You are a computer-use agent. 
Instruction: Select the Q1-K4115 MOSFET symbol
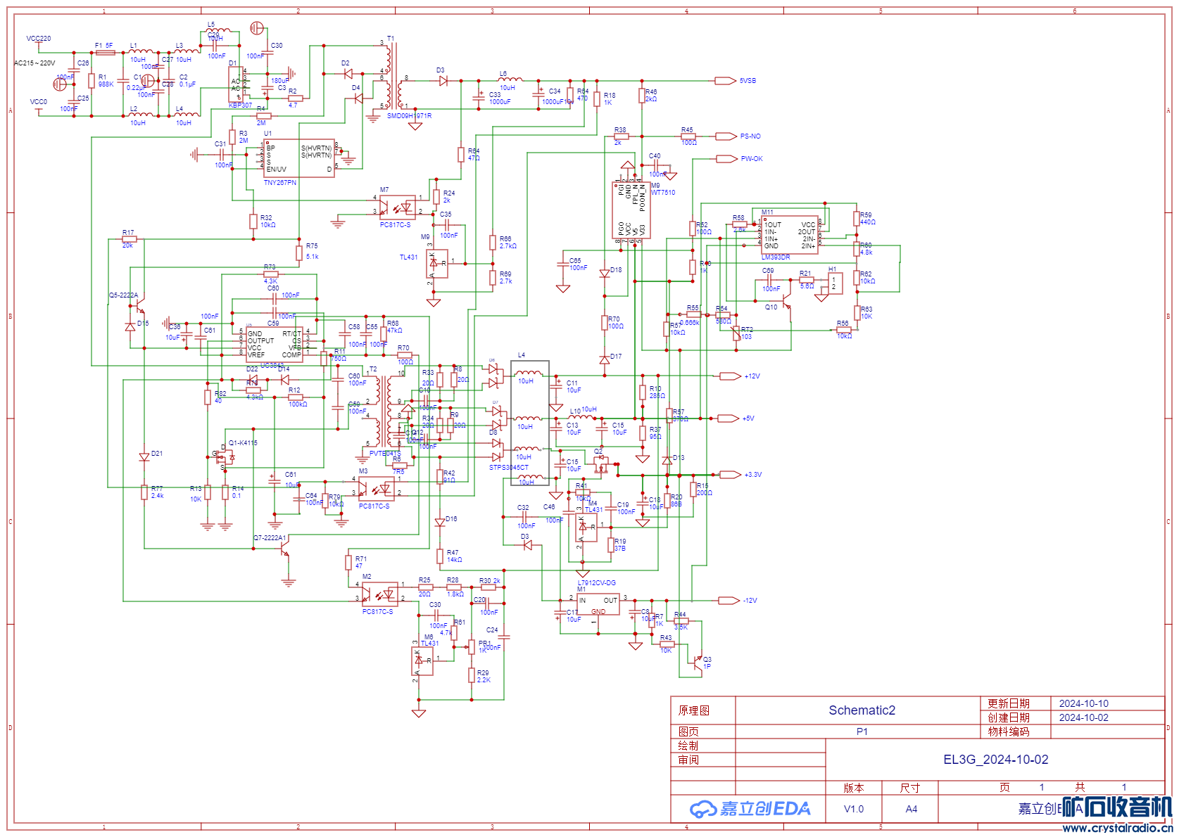(225, 457)
